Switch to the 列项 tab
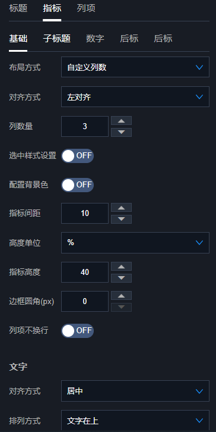 click(x=86, y=8)
